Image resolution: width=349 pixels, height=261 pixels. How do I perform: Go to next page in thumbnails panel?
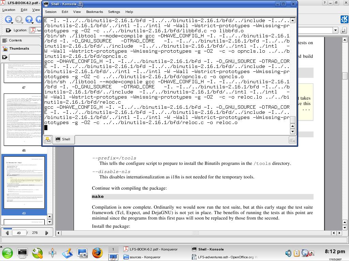pyautogui.click(x=47, y=233)
